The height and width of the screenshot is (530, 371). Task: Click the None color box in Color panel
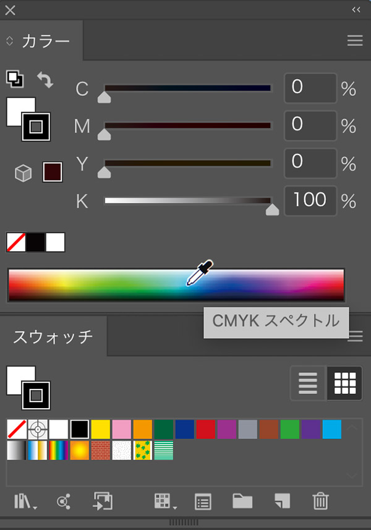pos(16,242)
